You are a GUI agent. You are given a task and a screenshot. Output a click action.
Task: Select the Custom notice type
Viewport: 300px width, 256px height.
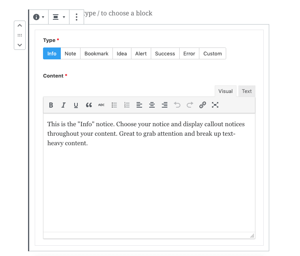212,53
